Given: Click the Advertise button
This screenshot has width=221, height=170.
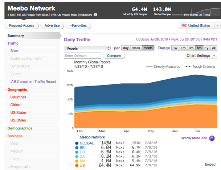Looking at the screenshot, I should click(52, 26).
